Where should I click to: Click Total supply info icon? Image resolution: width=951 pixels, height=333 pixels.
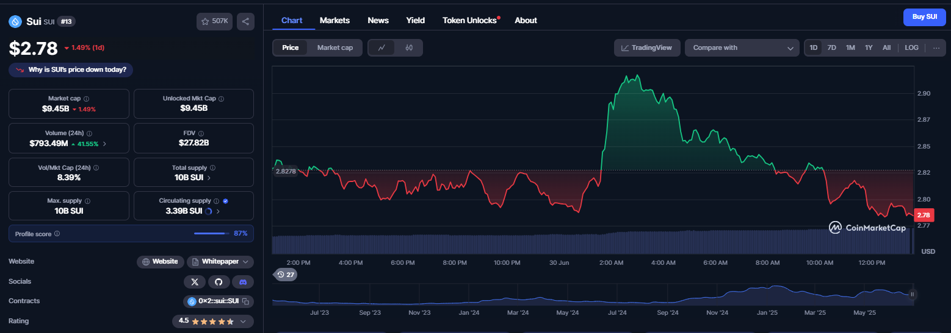pos(213,167)
